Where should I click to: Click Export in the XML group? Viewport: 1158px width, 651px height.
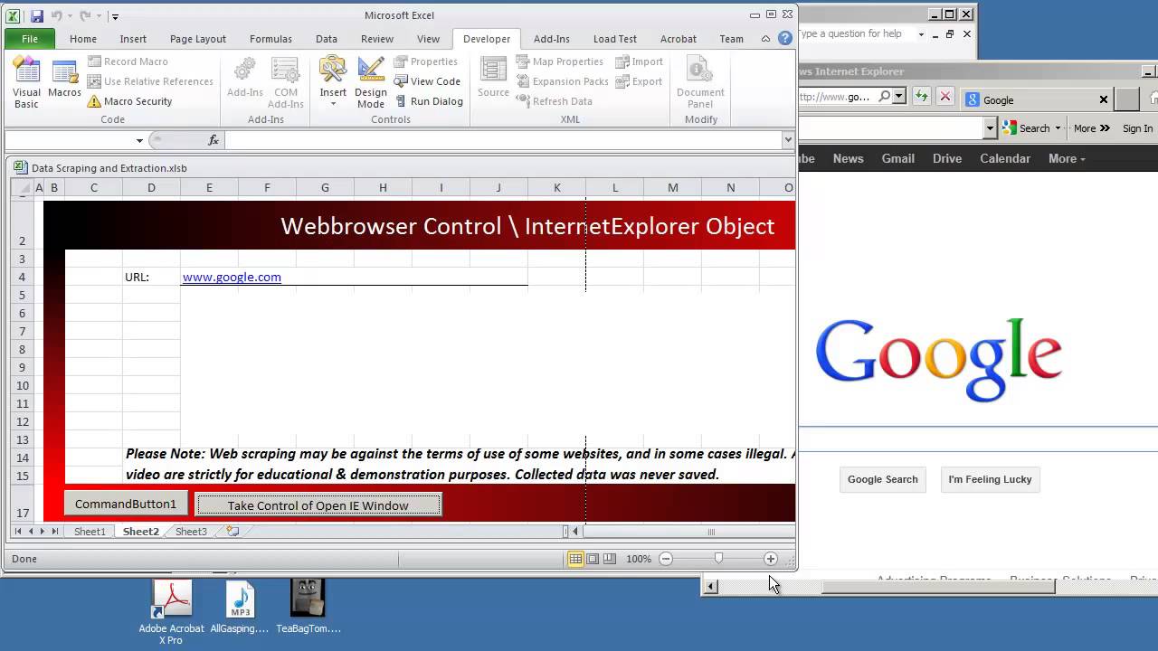pyautogui.click(x=639, y=81)
